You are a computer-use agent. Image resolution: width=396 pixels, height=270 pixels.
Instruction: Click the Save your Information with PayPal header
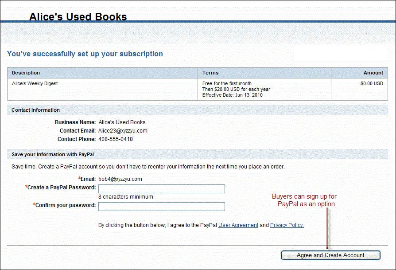(53, 154)
